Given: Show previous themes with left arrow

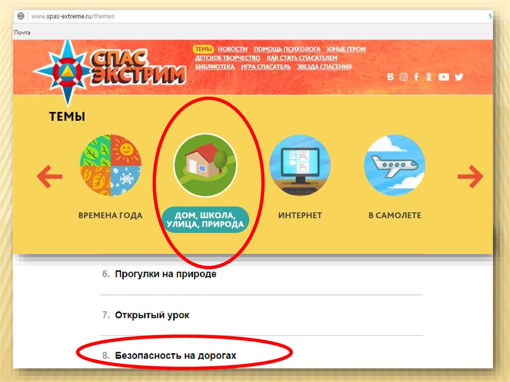Looking at the screenshot, I should [x=49, y=176].
